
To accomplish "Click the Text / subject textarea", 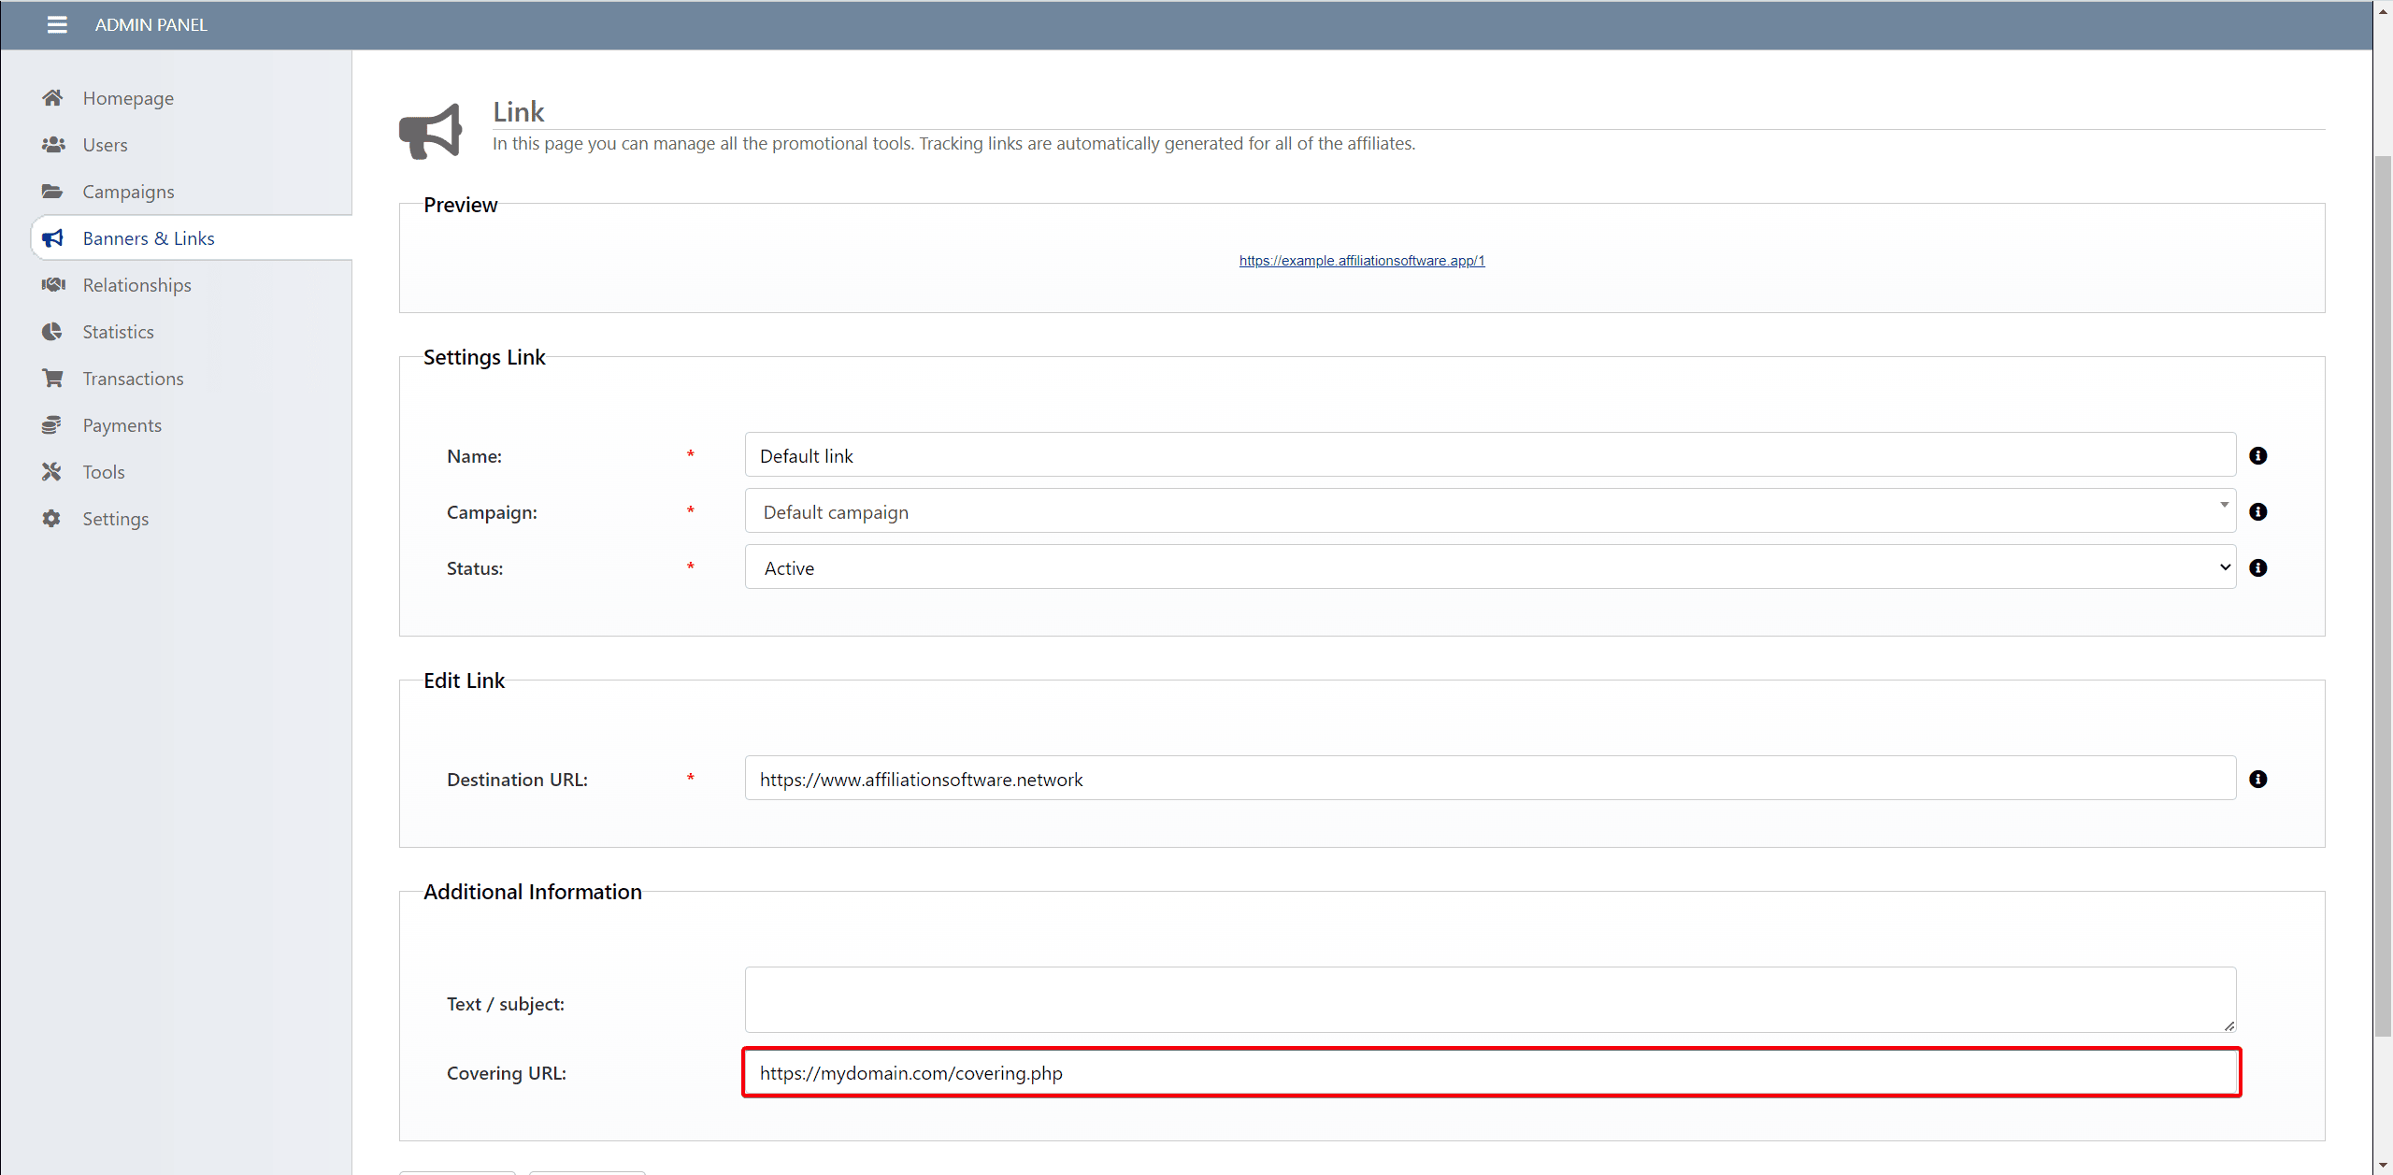I will [1490, 999].
